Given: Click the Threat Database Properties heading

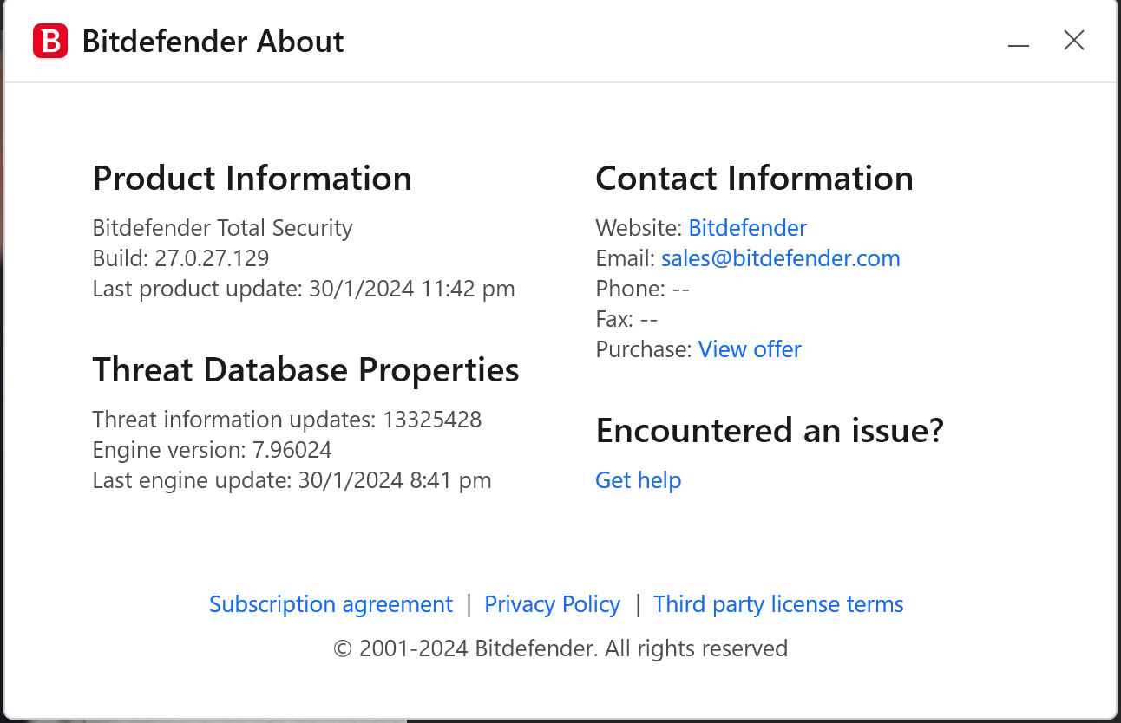Looking at the screenshot, I should tap(305, 370).
